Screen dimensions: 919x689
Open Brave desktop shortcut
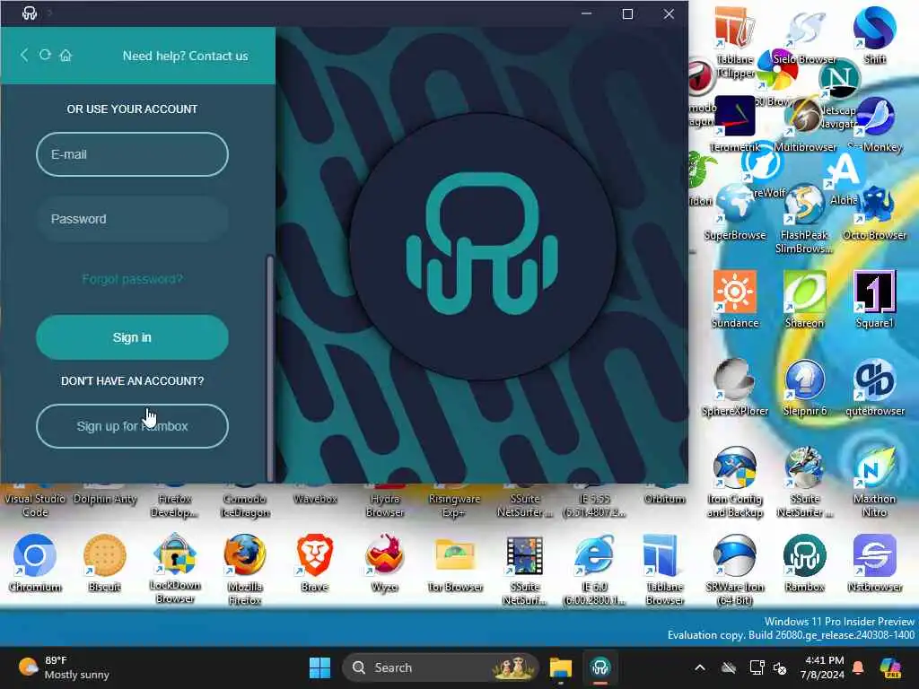(x=315, y=563)
